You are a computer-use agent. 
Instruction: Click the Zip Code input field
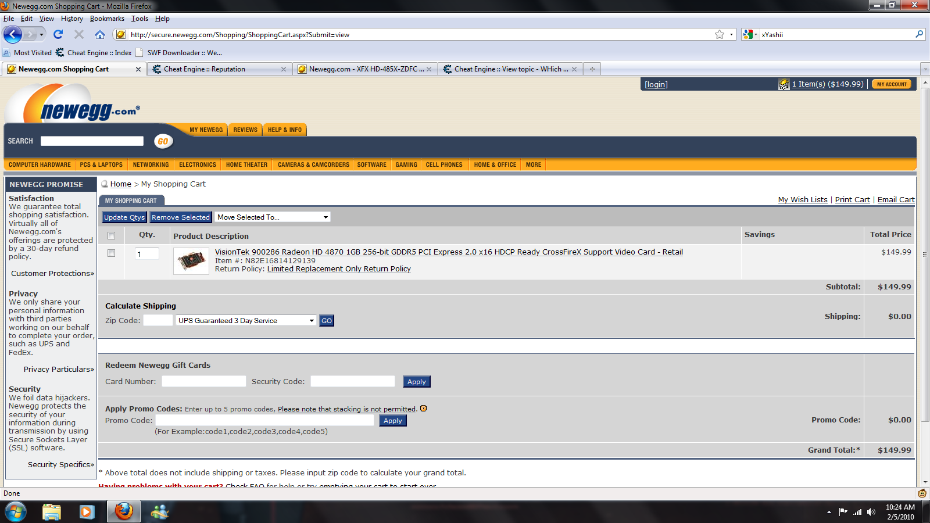tap(158, 320)
